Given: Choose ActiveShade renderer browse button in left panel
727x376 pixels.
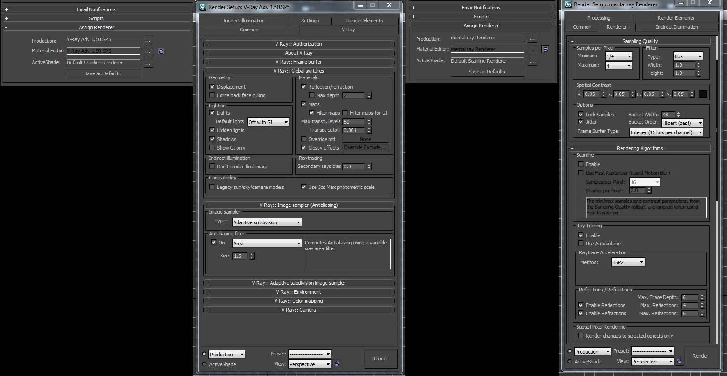Looking at the screenshot, I should (x=148, y=63).
